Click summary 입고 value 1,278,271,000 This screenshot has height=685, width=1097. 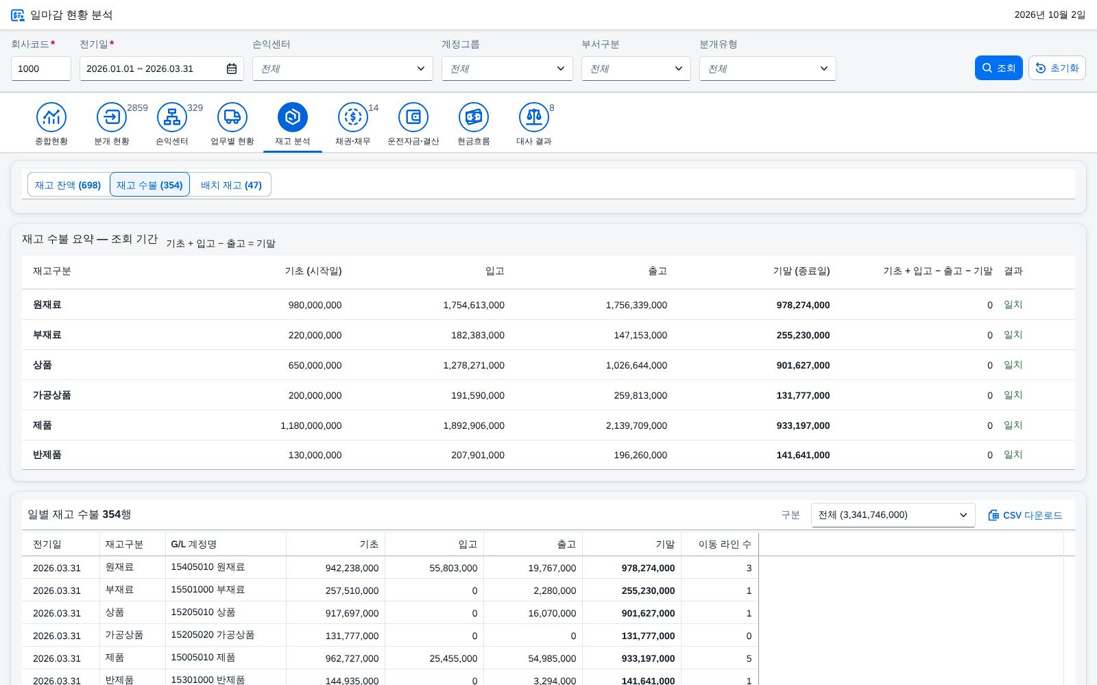[474, 365]
